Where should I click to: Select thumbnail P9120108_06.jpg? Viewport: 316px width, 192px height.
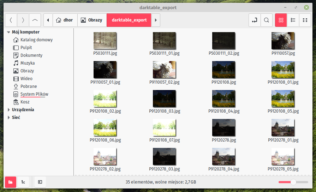(x=105, y=127)
